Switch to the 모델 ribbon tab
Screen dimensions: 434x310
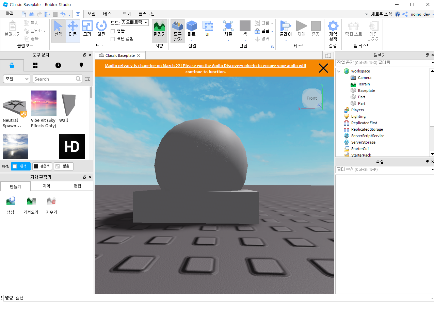pos(91,14)
